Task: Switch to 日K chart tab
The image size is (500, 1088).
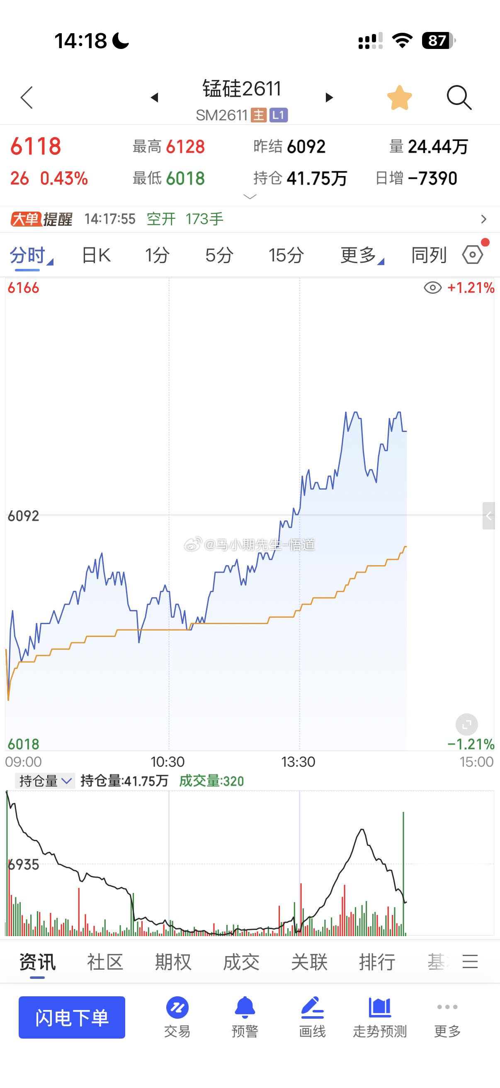Action: coord(96,255)
